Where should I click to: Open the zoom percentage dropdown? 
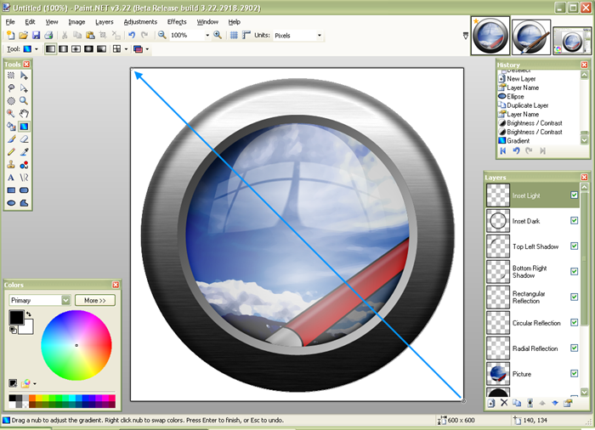click(x=207, y=36)
